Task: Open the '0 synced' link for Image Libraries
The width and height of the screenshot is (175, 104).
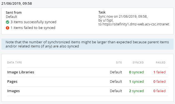Action: pyautogui.click(x=136, y=72)
